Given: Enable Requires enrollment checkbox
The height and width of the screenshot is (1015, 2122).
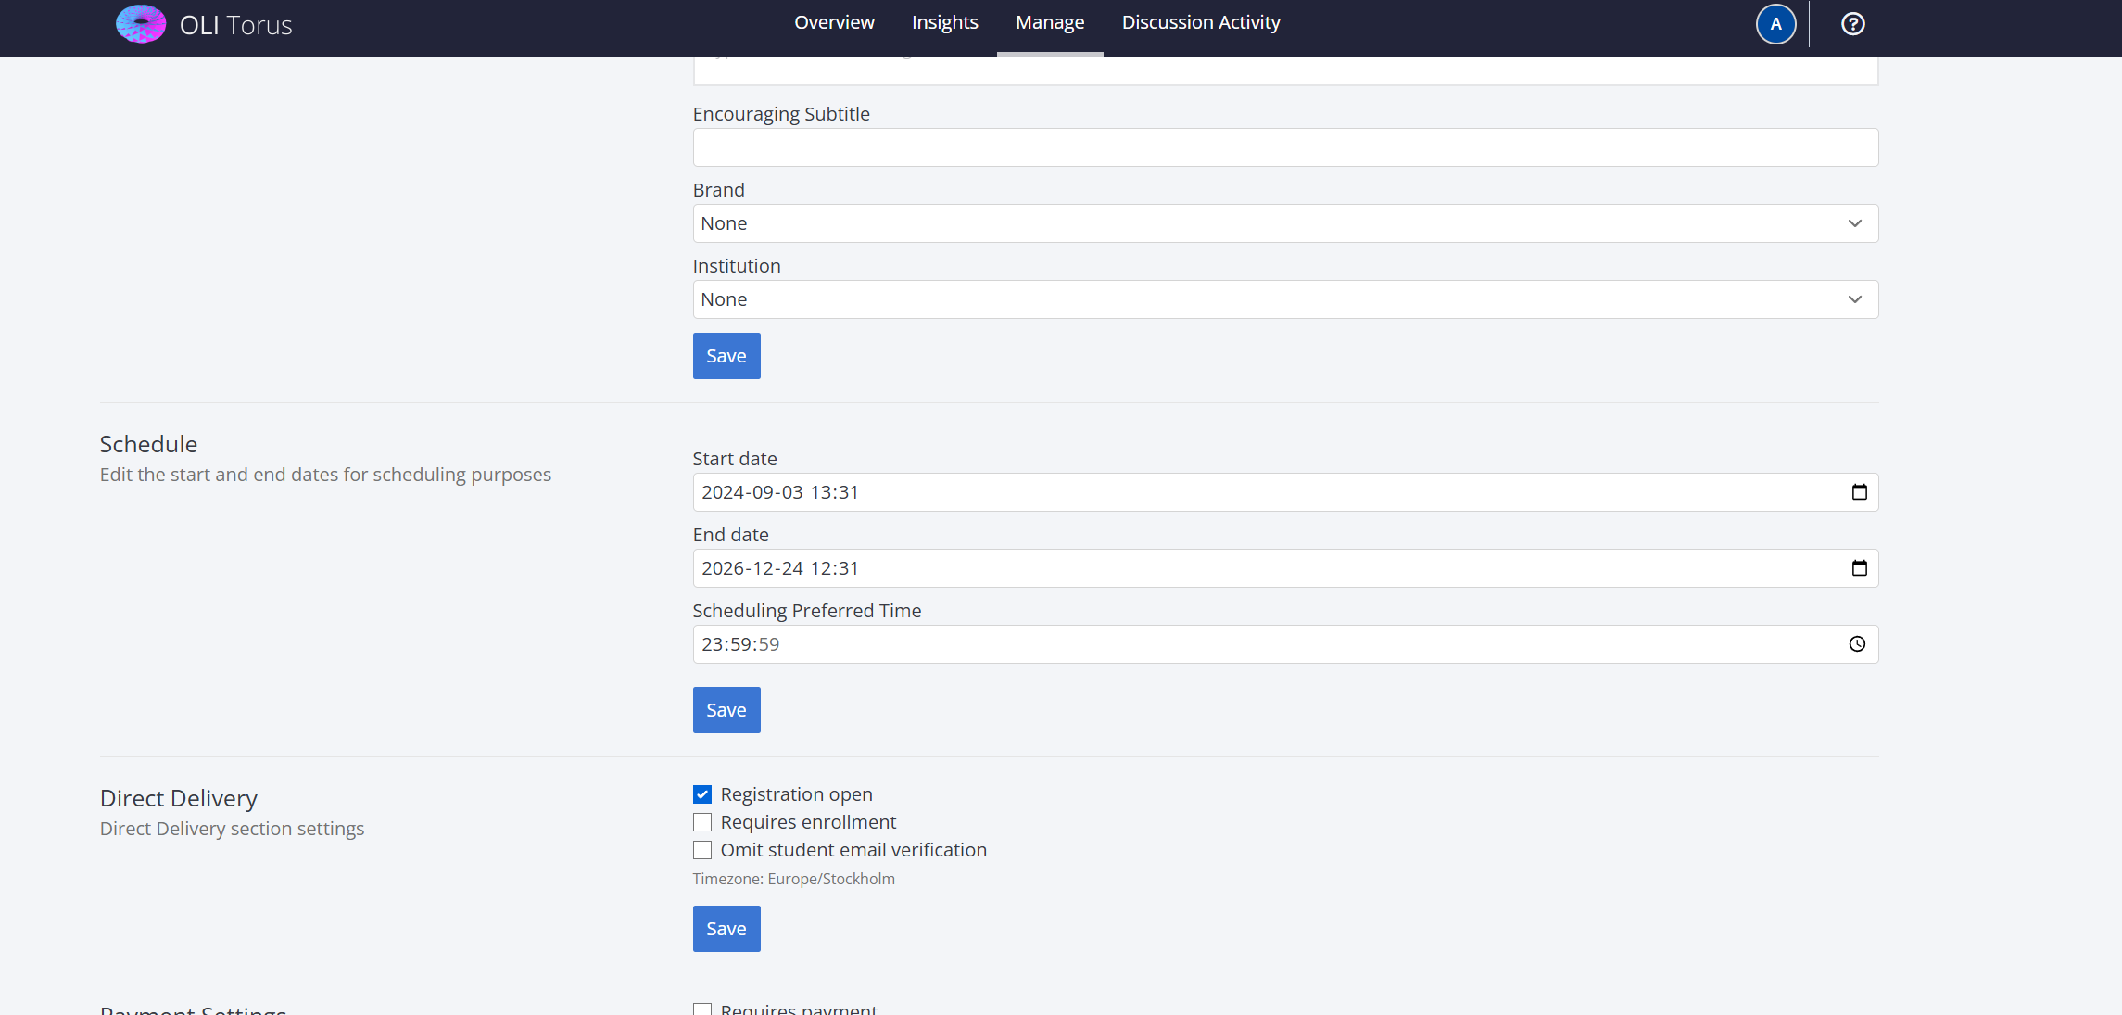Looking at the screenshot, I should tap(702, 822).
